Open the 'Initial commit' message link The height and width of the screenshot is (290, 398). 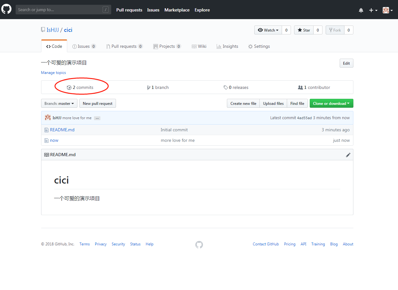tap(174, 130)
